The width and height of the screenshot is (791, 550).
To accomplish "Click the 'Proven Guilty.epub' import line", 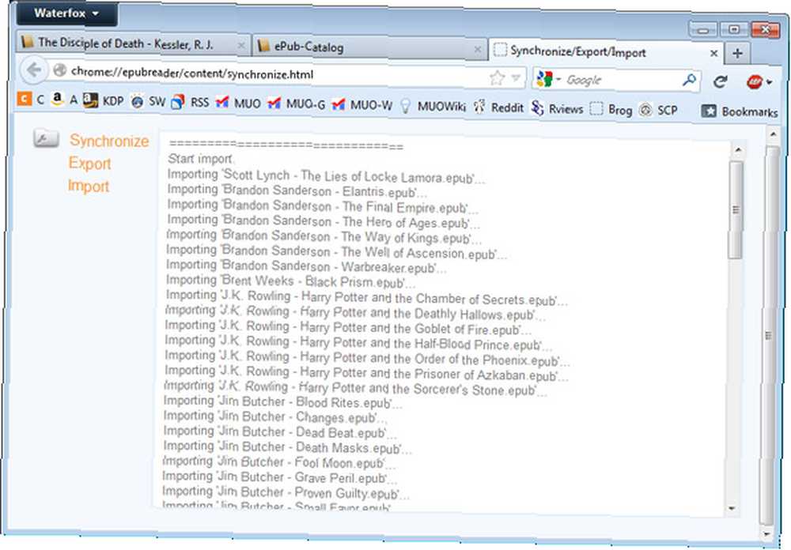I will click(286, 492).
